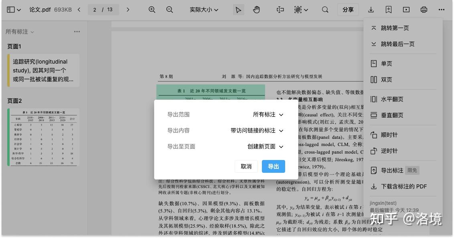Viewport: 454px width, 238px height.
Task: Expand the 所有标注 filter dropdown
Action: [20, 32]
